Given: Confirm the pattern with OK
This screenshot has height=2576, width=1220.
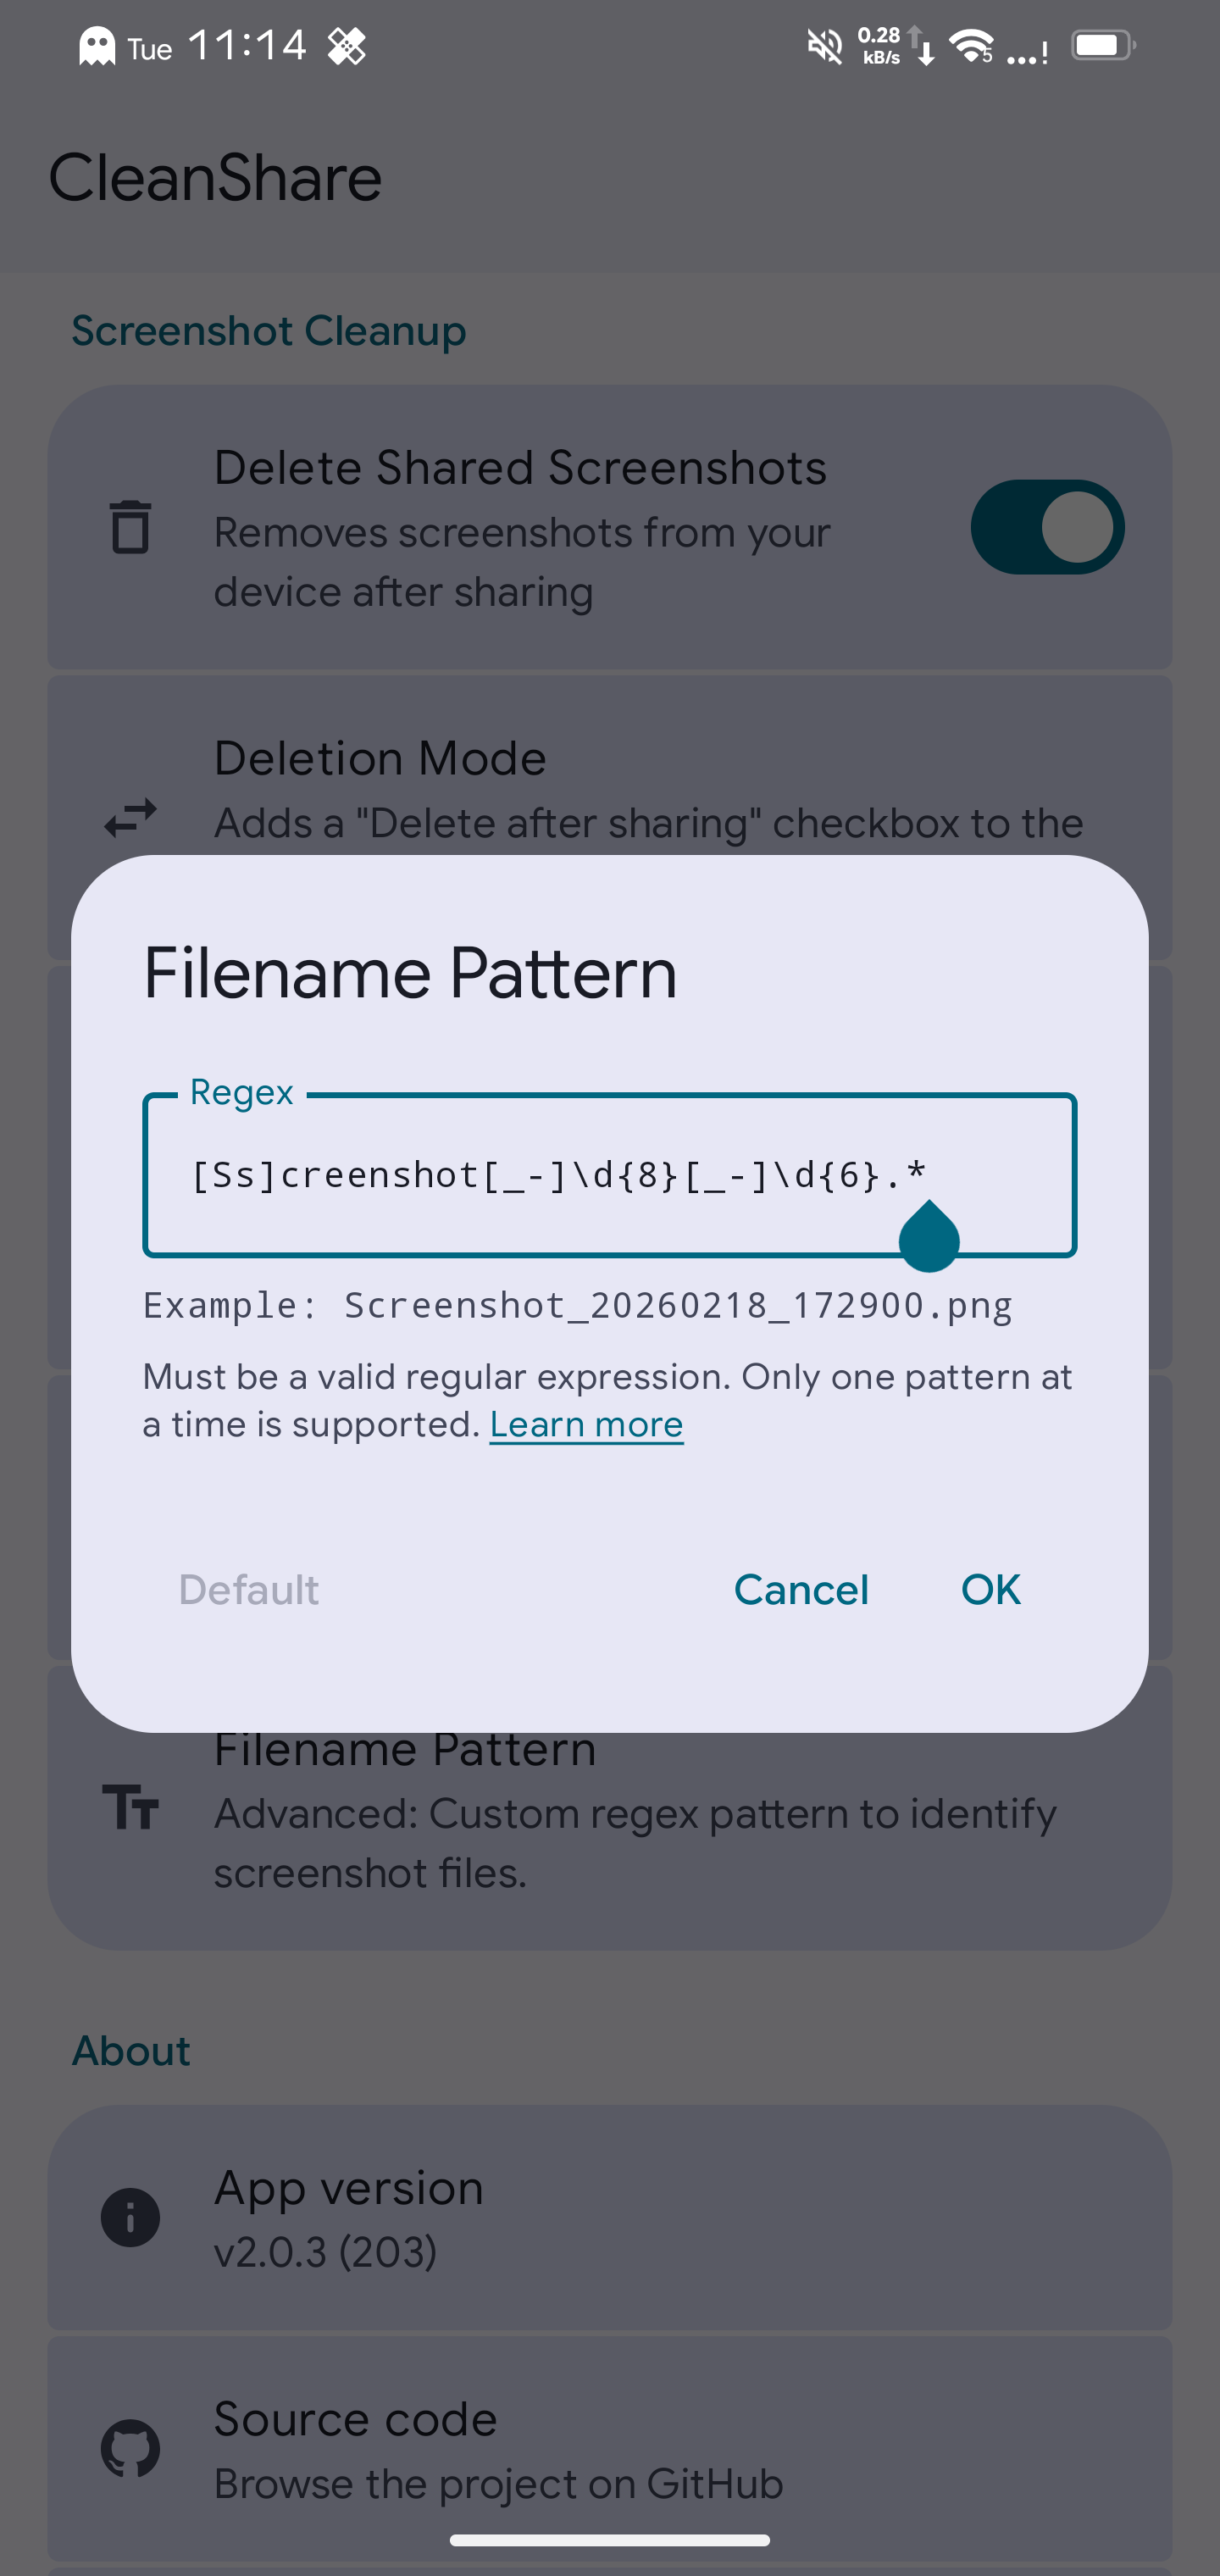Looking at the screenshot, I should [x=990, y=1589].
